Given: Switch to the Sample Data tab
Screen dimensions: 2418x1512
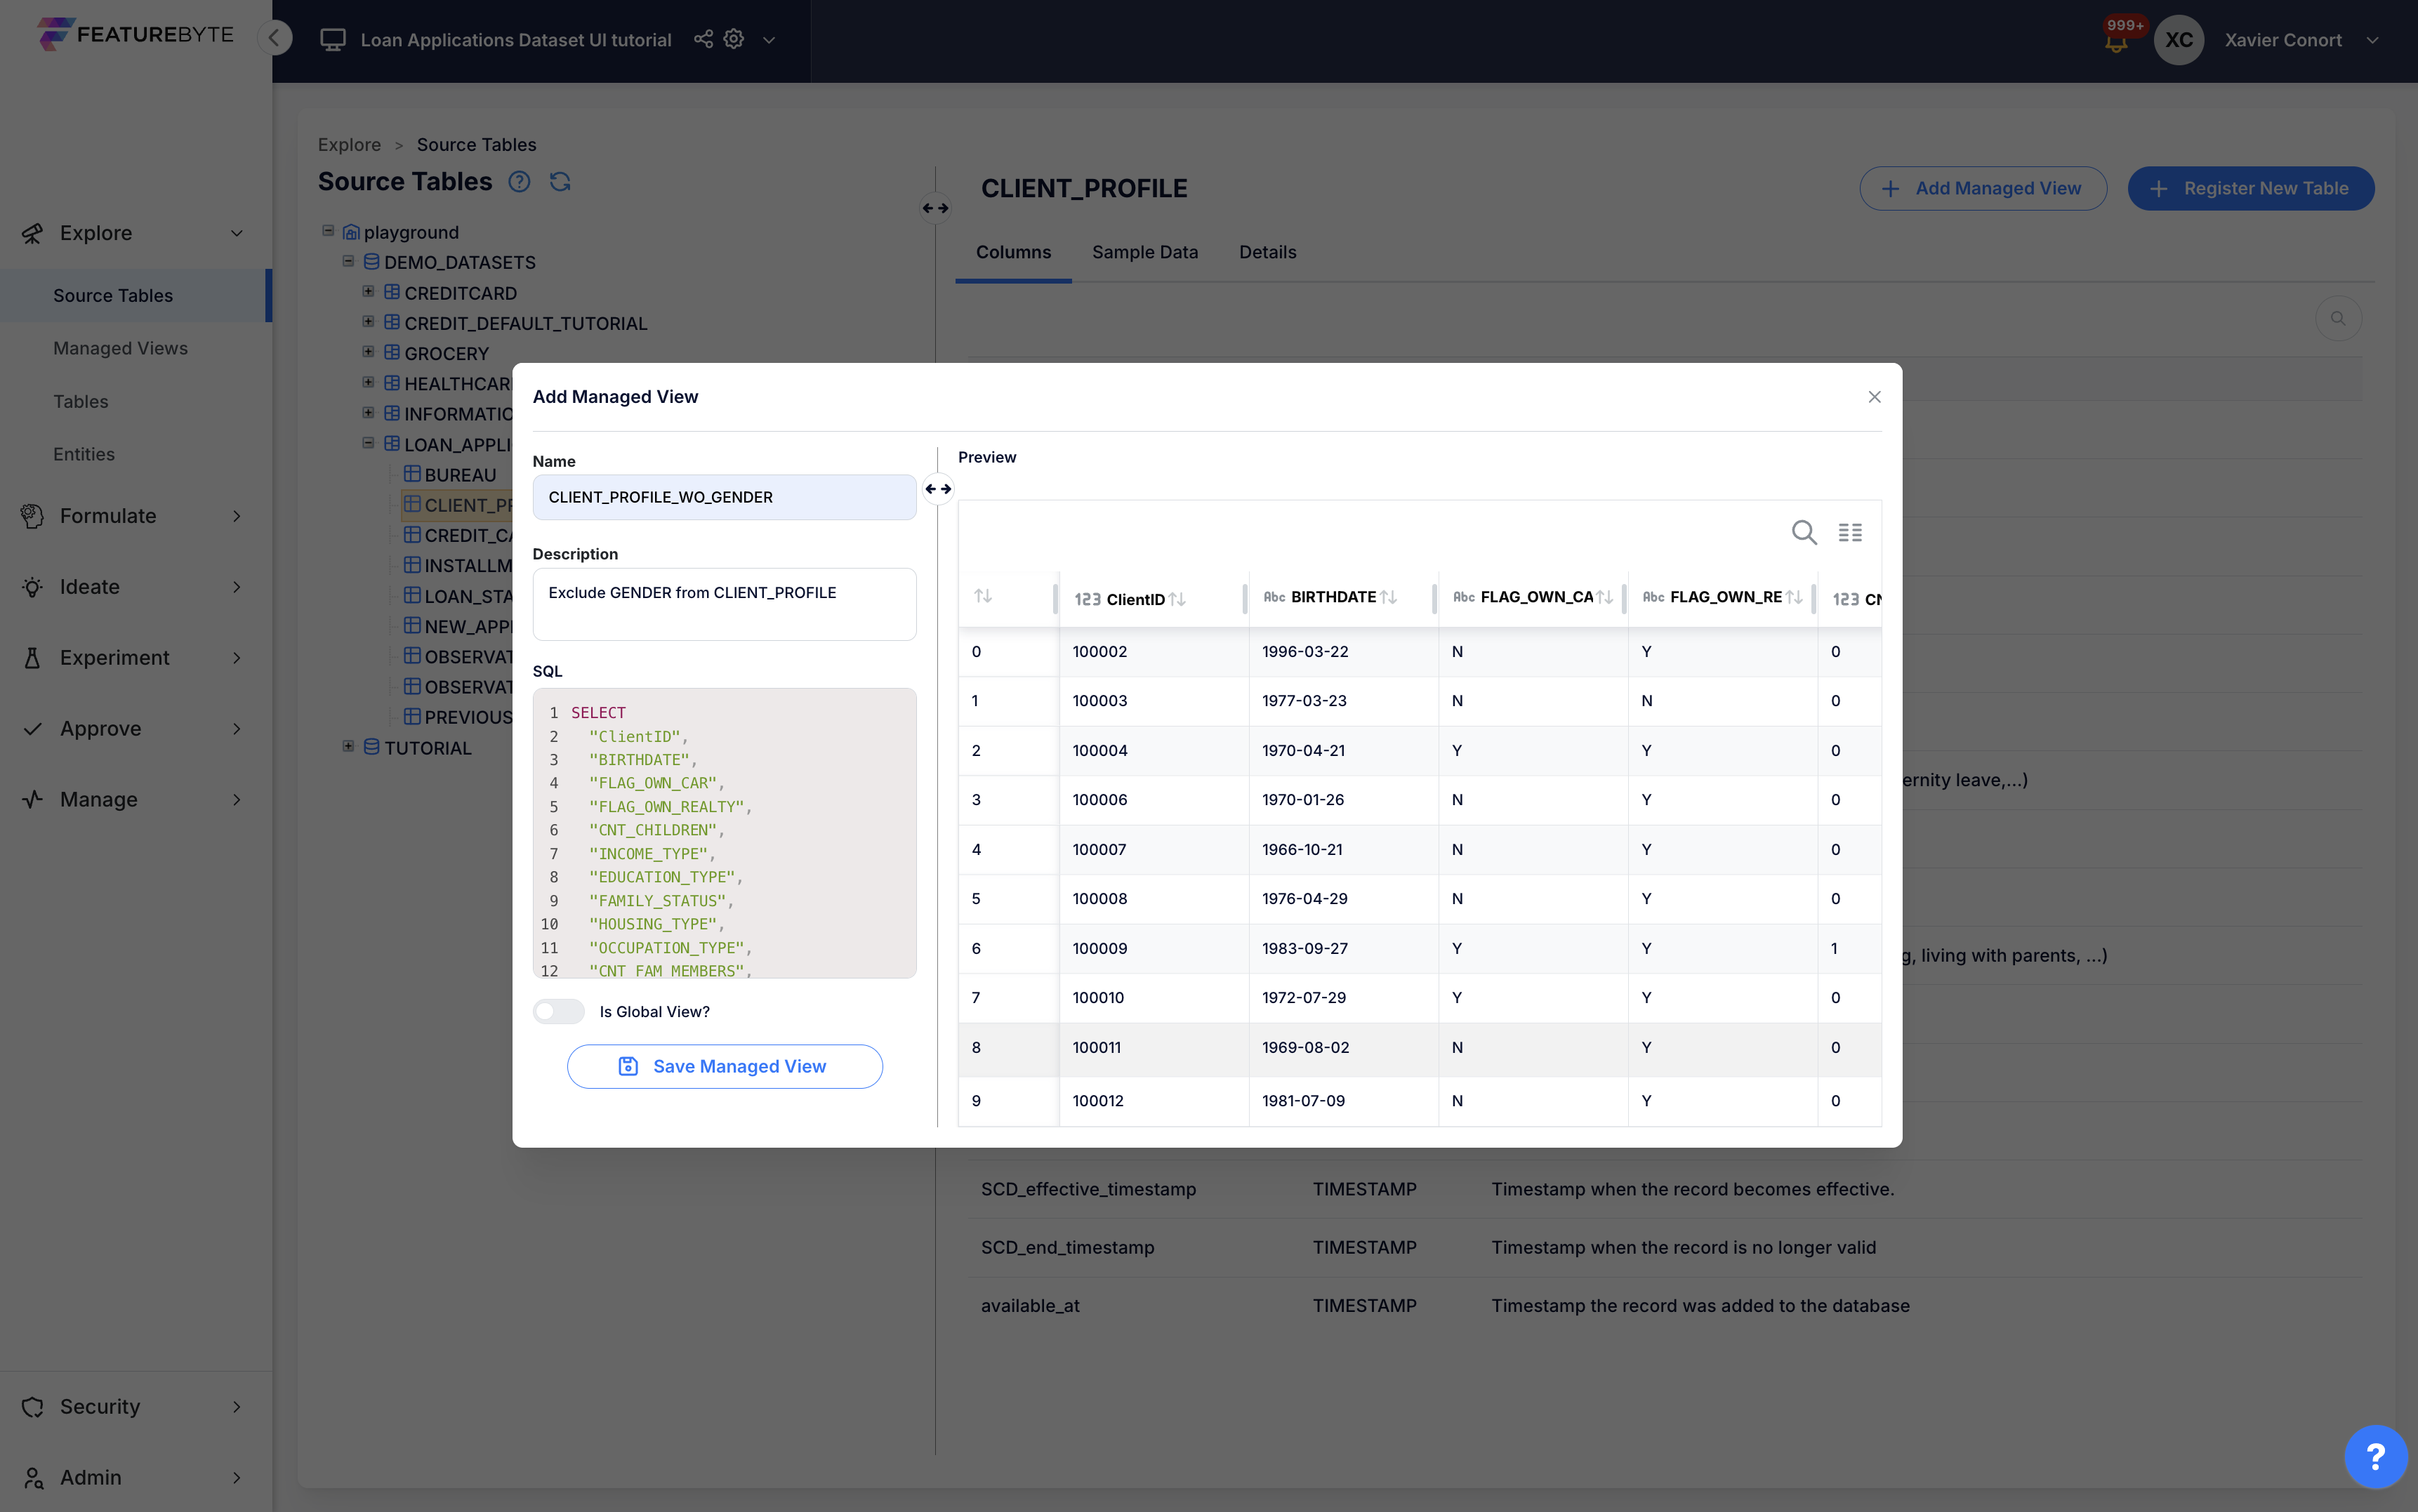Looking at the screenshot, I should (1144, 252).
